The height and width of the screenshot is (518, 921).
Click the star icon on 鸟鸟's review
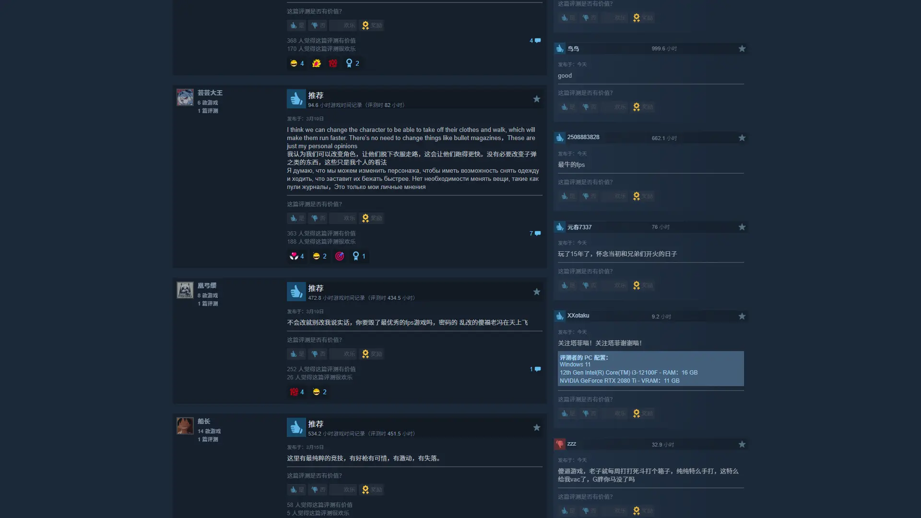coord(742,48)
